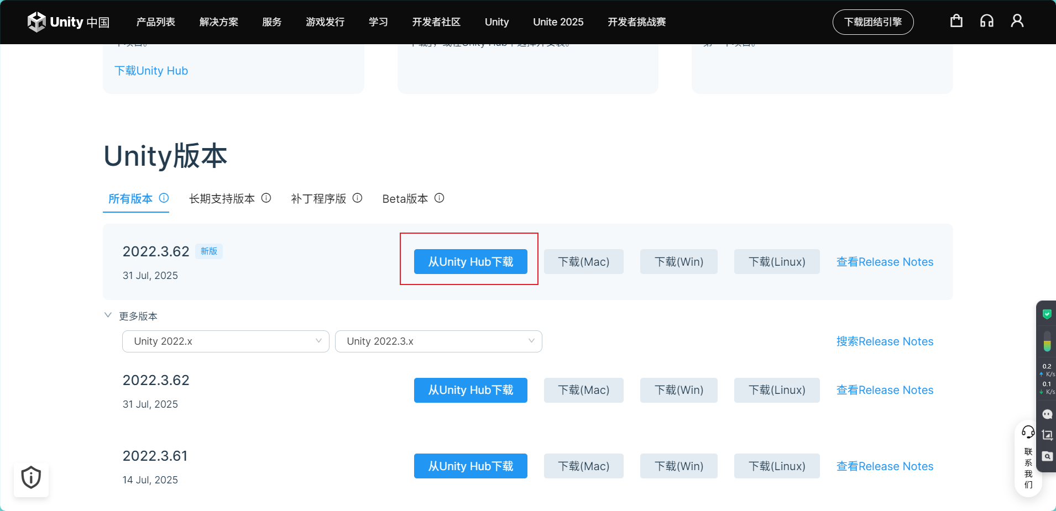Click the 联系我们 headset widget
Image resolution: width=1056 pixels, height=511 pixels.
(x=1028, y=459)
